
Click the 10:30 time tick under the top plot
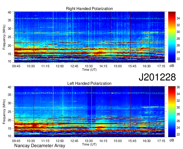(x=31, y=66)
